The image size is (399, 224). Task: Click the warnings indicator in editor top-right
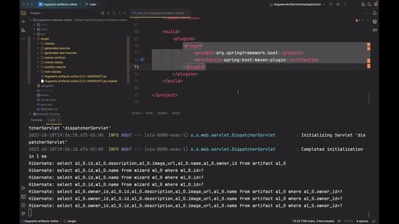tap(357, 21)
